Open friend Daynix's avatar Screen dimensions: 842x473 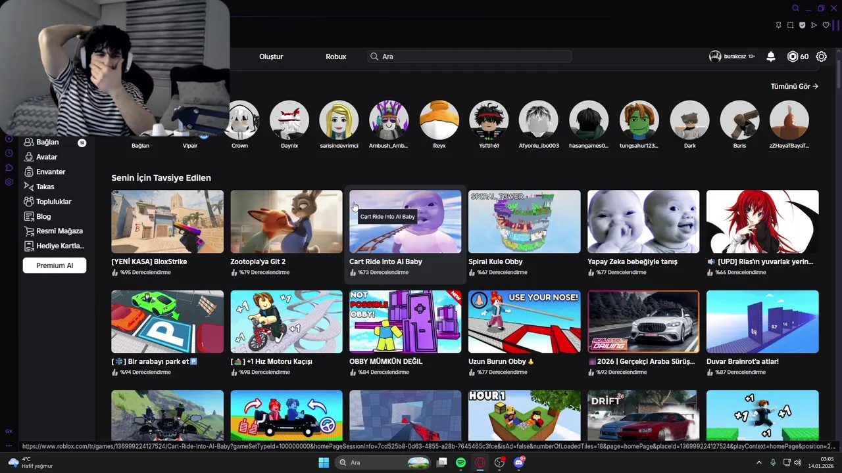point(289,120)
